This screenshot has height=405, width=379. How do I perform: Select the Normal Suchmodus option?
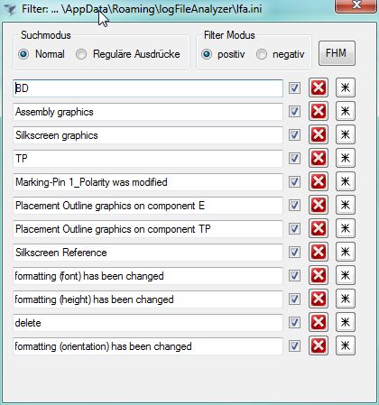coord(23,54)
